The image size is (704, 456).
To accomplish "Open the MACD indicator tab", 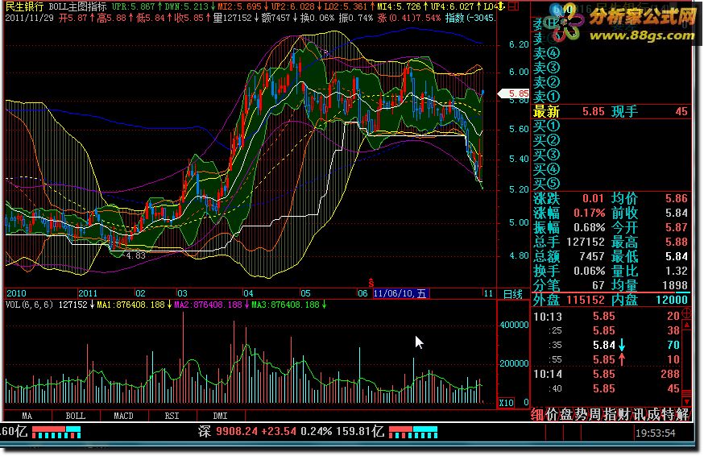I will point(123,416).
